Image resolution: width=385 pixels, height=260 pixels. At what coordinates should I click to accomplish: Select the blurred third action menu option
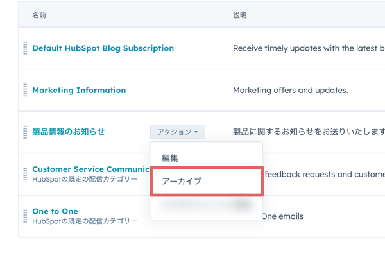(x=205, y=205)
